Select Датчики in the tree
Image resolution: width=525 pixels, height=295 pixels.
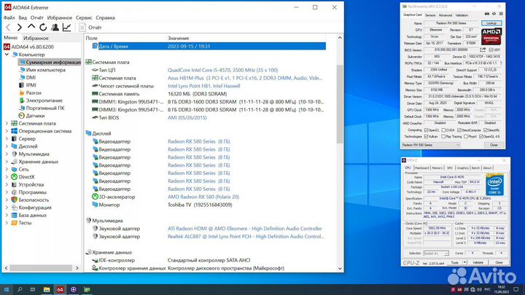[x=35, y=116]
